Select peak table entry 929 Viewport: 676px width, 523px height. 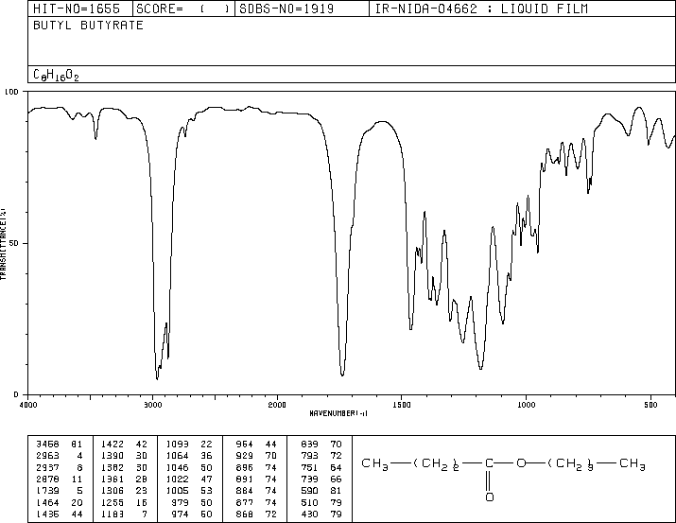coord(256,456)
